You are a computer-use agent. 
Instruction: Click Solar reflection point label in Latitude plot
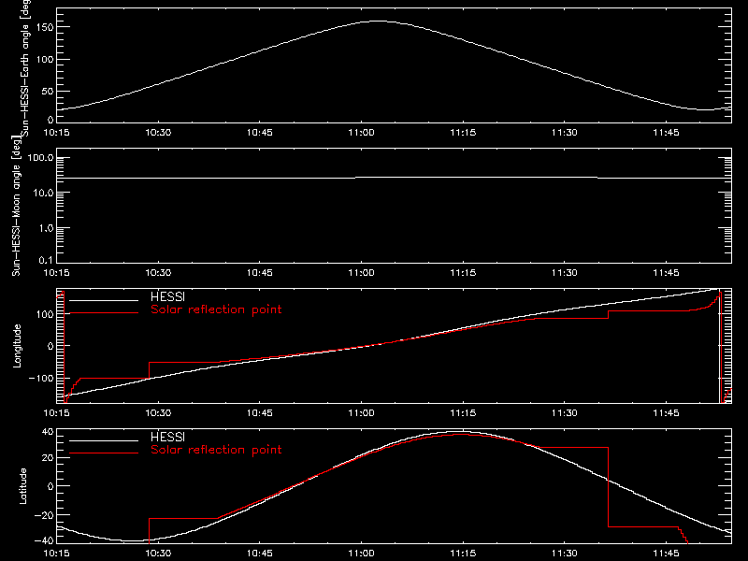[216, 450]
